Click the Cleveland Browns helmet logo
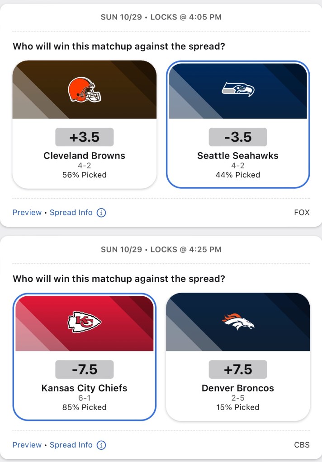 pyautogui.click(x=85, y=89)
